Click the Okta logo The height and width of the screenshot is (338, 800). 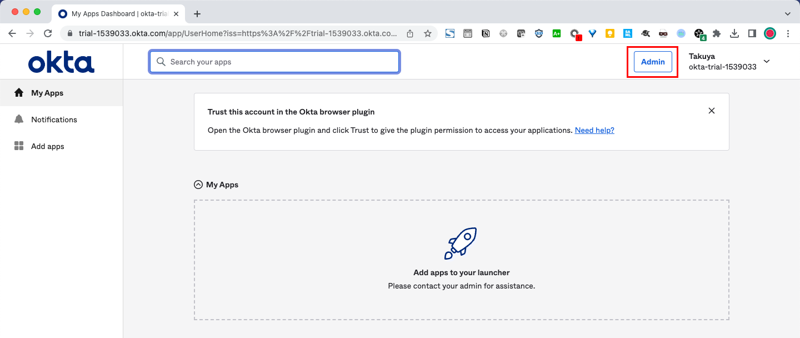click(61, 62)
